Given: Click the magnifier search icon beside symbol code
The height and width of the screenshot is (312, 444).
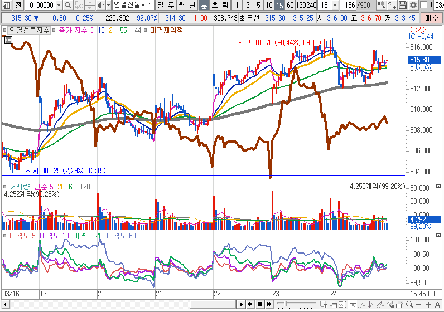Looking at the screenshot, I should [67, 5].
